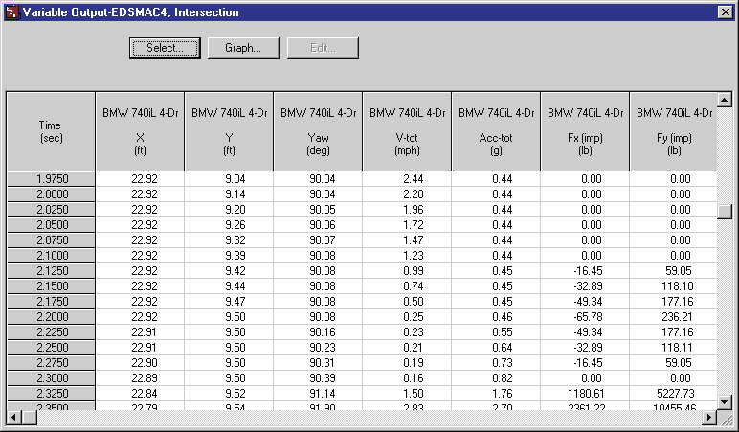Click the vertical scrollbar thumb
The image size is (739, 432).
(725, 212)
